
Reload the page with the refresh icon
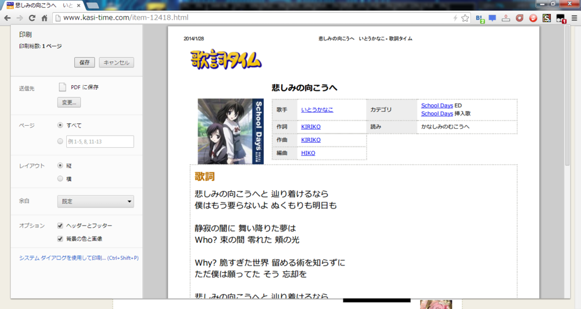tap(32, 18)
